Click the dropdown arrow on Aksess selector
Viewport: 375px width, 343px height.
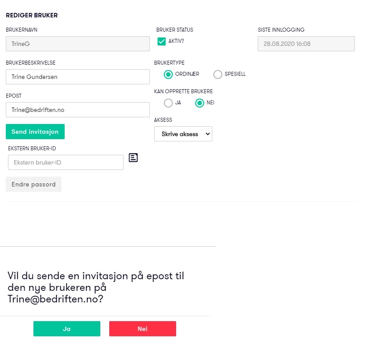point(208,134)
